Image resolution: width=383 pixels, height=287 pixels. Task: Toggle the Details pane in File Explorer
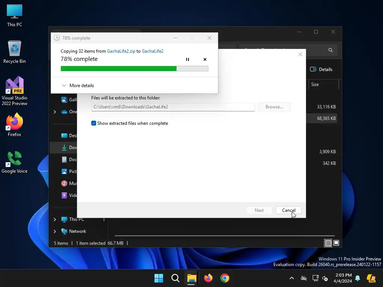coord(321,69)
